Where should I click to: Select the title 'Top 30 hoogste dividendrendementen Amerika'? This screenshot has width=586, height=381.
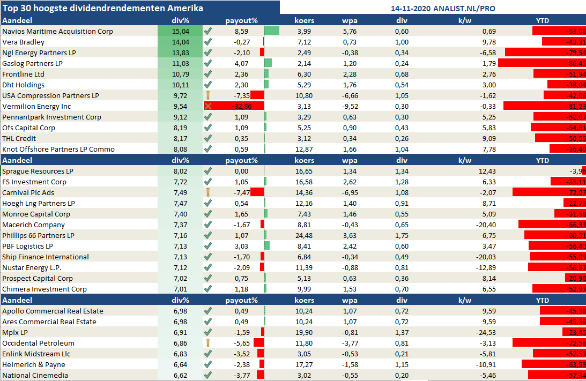pyautogui.click(x=103, y=8)
